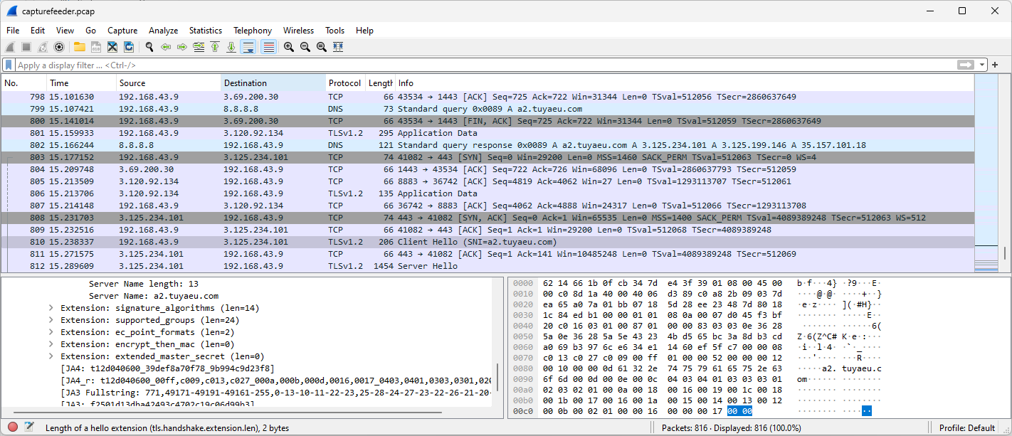The height and width of the screenshot is (436, 1012).
Task: Sort by the Time column header
Action: coord(81,83)
